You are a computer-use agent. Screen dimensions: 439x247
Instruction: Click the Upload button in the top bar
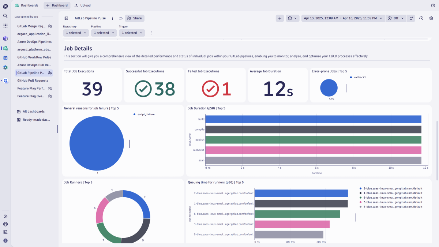tap(82, 5)
